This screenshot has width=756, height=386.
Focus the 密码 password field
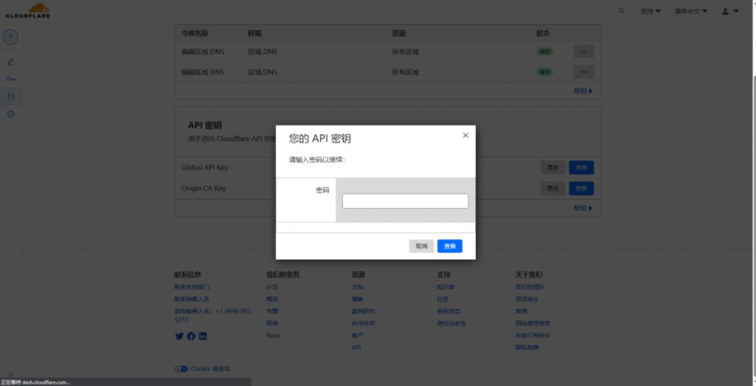pos(405,201)
